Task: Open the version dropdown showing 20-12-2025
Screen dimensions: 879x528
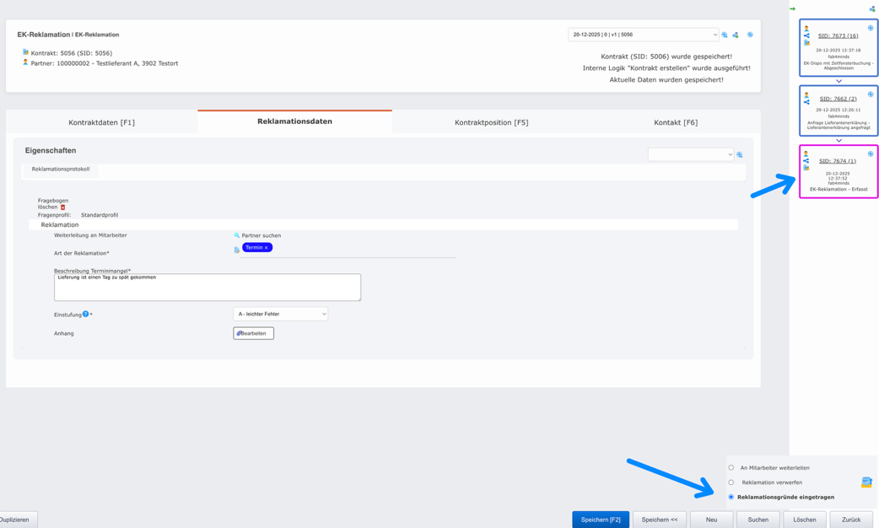Action: tap(643, 35)
